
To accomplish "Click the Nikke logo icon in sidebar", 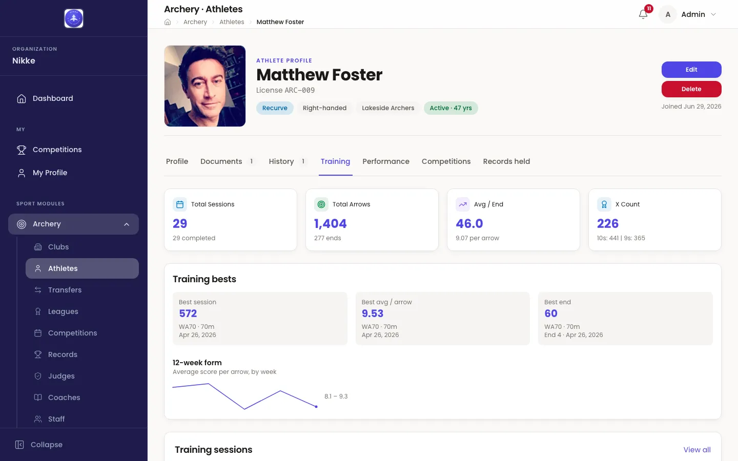I will 74,18.
